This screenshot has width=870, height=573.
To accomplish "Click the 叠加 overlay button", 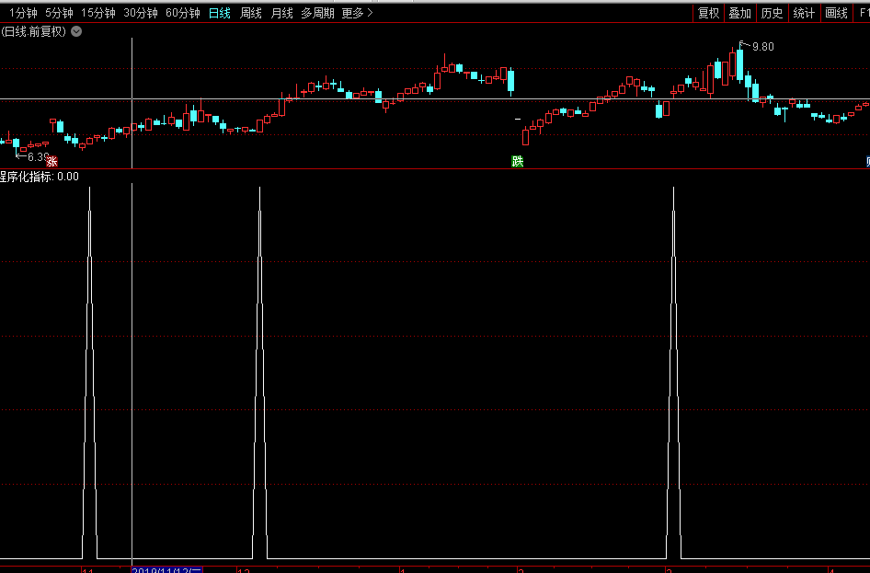I will 739,13.
